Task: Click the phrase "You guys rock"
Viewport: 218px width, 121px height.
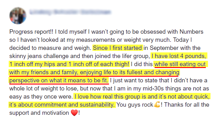Action: tap(135, 104)
